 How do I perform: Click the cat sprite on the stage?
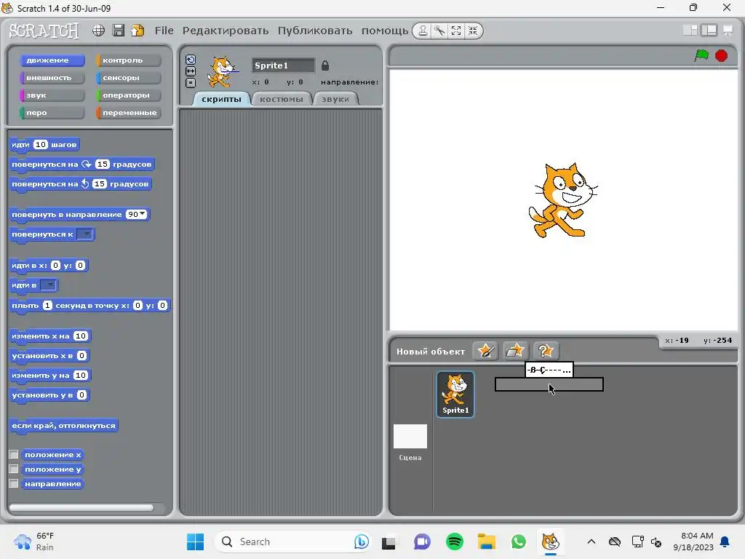pyautogui.click(x=563, y=201)
